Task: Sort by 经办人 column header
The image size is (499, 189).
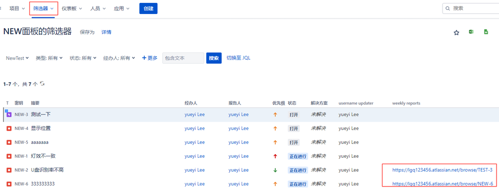Action: [x=191, y=103]
